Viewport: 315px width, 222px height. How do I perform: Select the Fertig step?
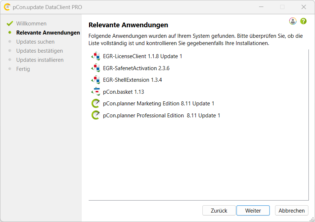[x=23, y=69]
